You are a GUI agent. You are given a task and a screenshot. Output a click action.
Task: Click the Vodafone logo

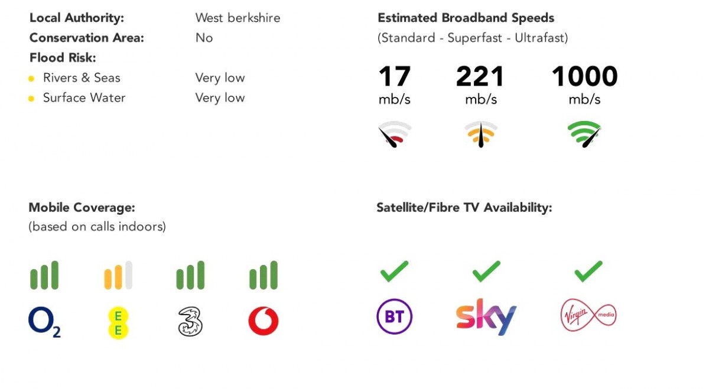[x=263, y=322]
